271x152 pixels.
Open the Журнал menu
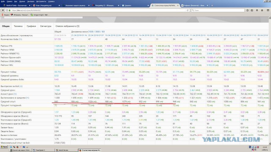pyautogui.click(x=22, y=1)
